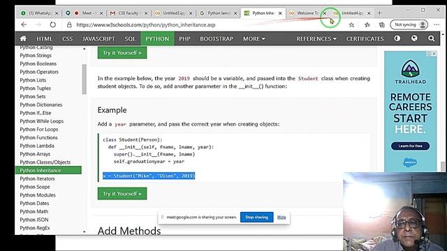Expand the REFERENCES dropdown menu

[x=316, y=38]
